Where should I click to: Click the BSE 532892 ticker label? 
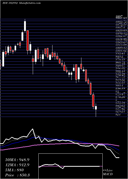click(10, 3)
